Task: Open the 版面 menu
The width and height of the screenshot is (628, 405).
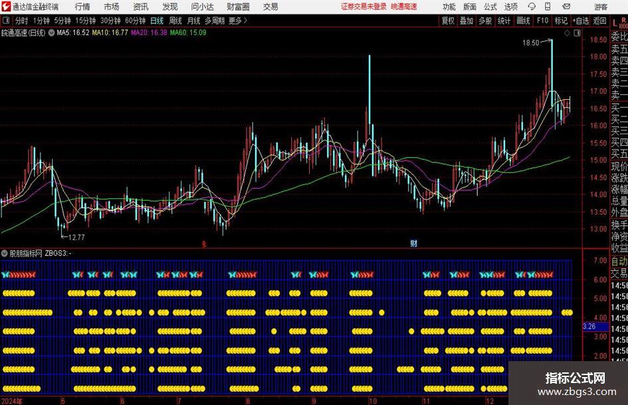Action: click(470, 7)
